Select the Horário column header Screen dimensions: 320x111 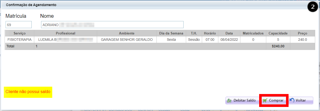point(210,33)
